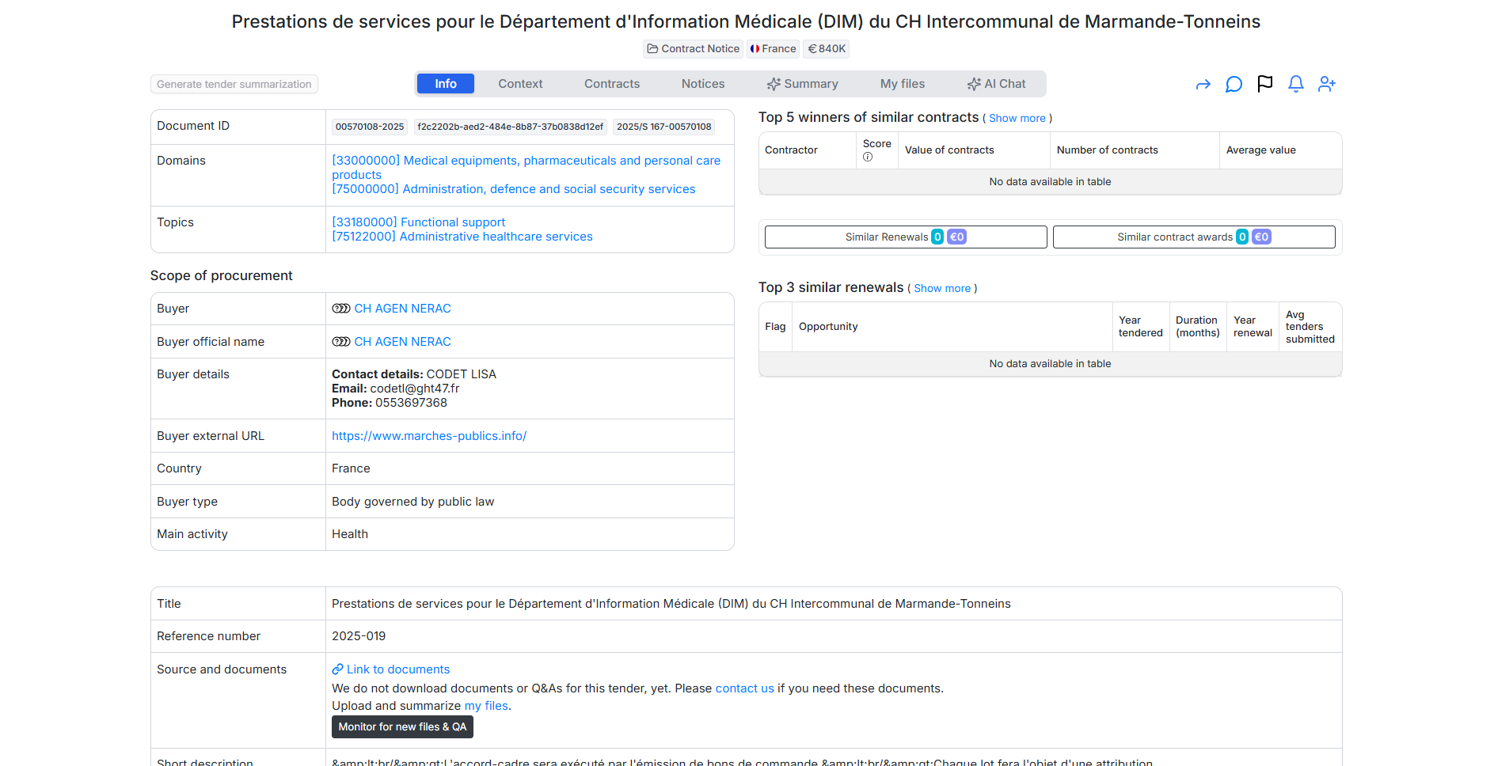
Task: Click the Score info icon
Action: point(868,157)
